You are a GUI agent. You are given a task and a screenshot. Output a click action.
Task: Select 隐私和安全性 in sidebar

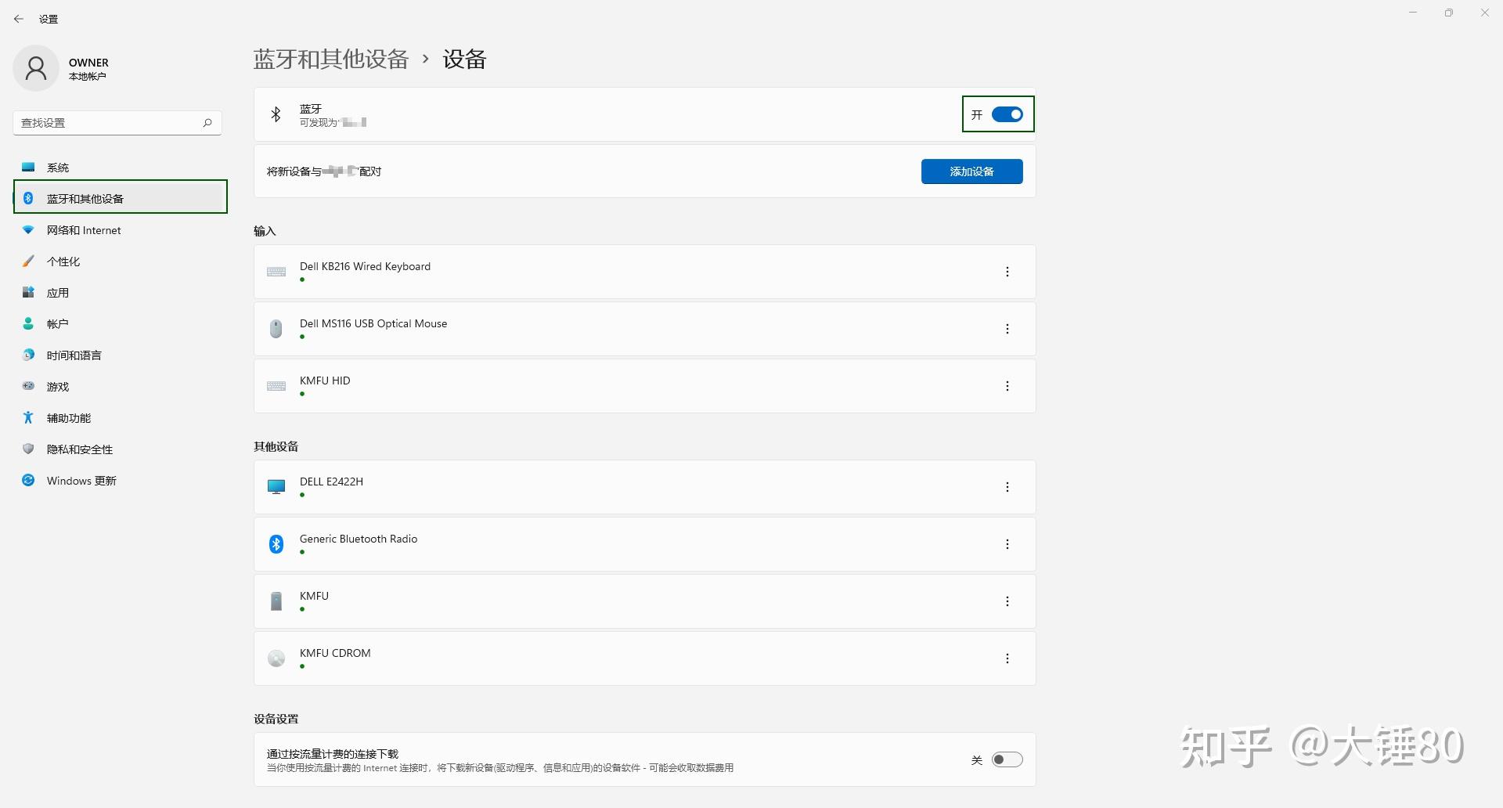[79, 449]
